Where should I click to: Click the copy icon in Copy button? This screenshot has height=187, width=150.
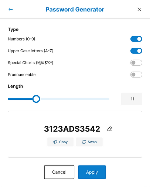(x=55, y=142)
